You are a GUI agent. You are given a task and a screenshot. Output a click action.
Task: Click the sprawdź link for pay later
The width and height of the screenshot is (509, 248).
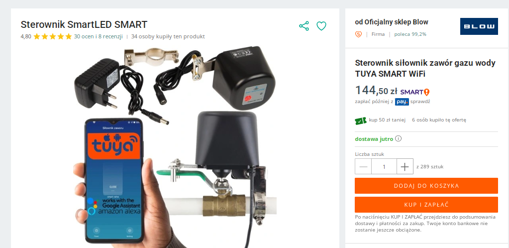(x=420, y=102)
